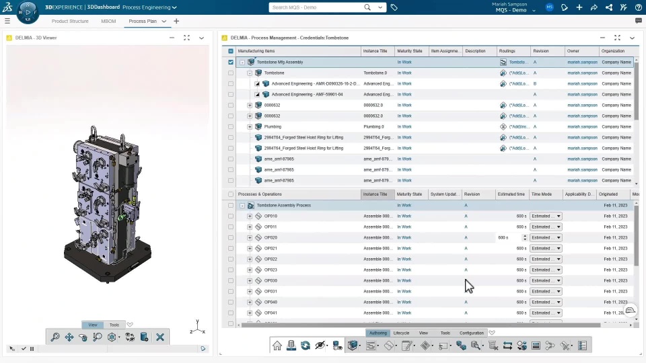Check the box for operation OP010
646x363 pixels.
coord(231,216)
